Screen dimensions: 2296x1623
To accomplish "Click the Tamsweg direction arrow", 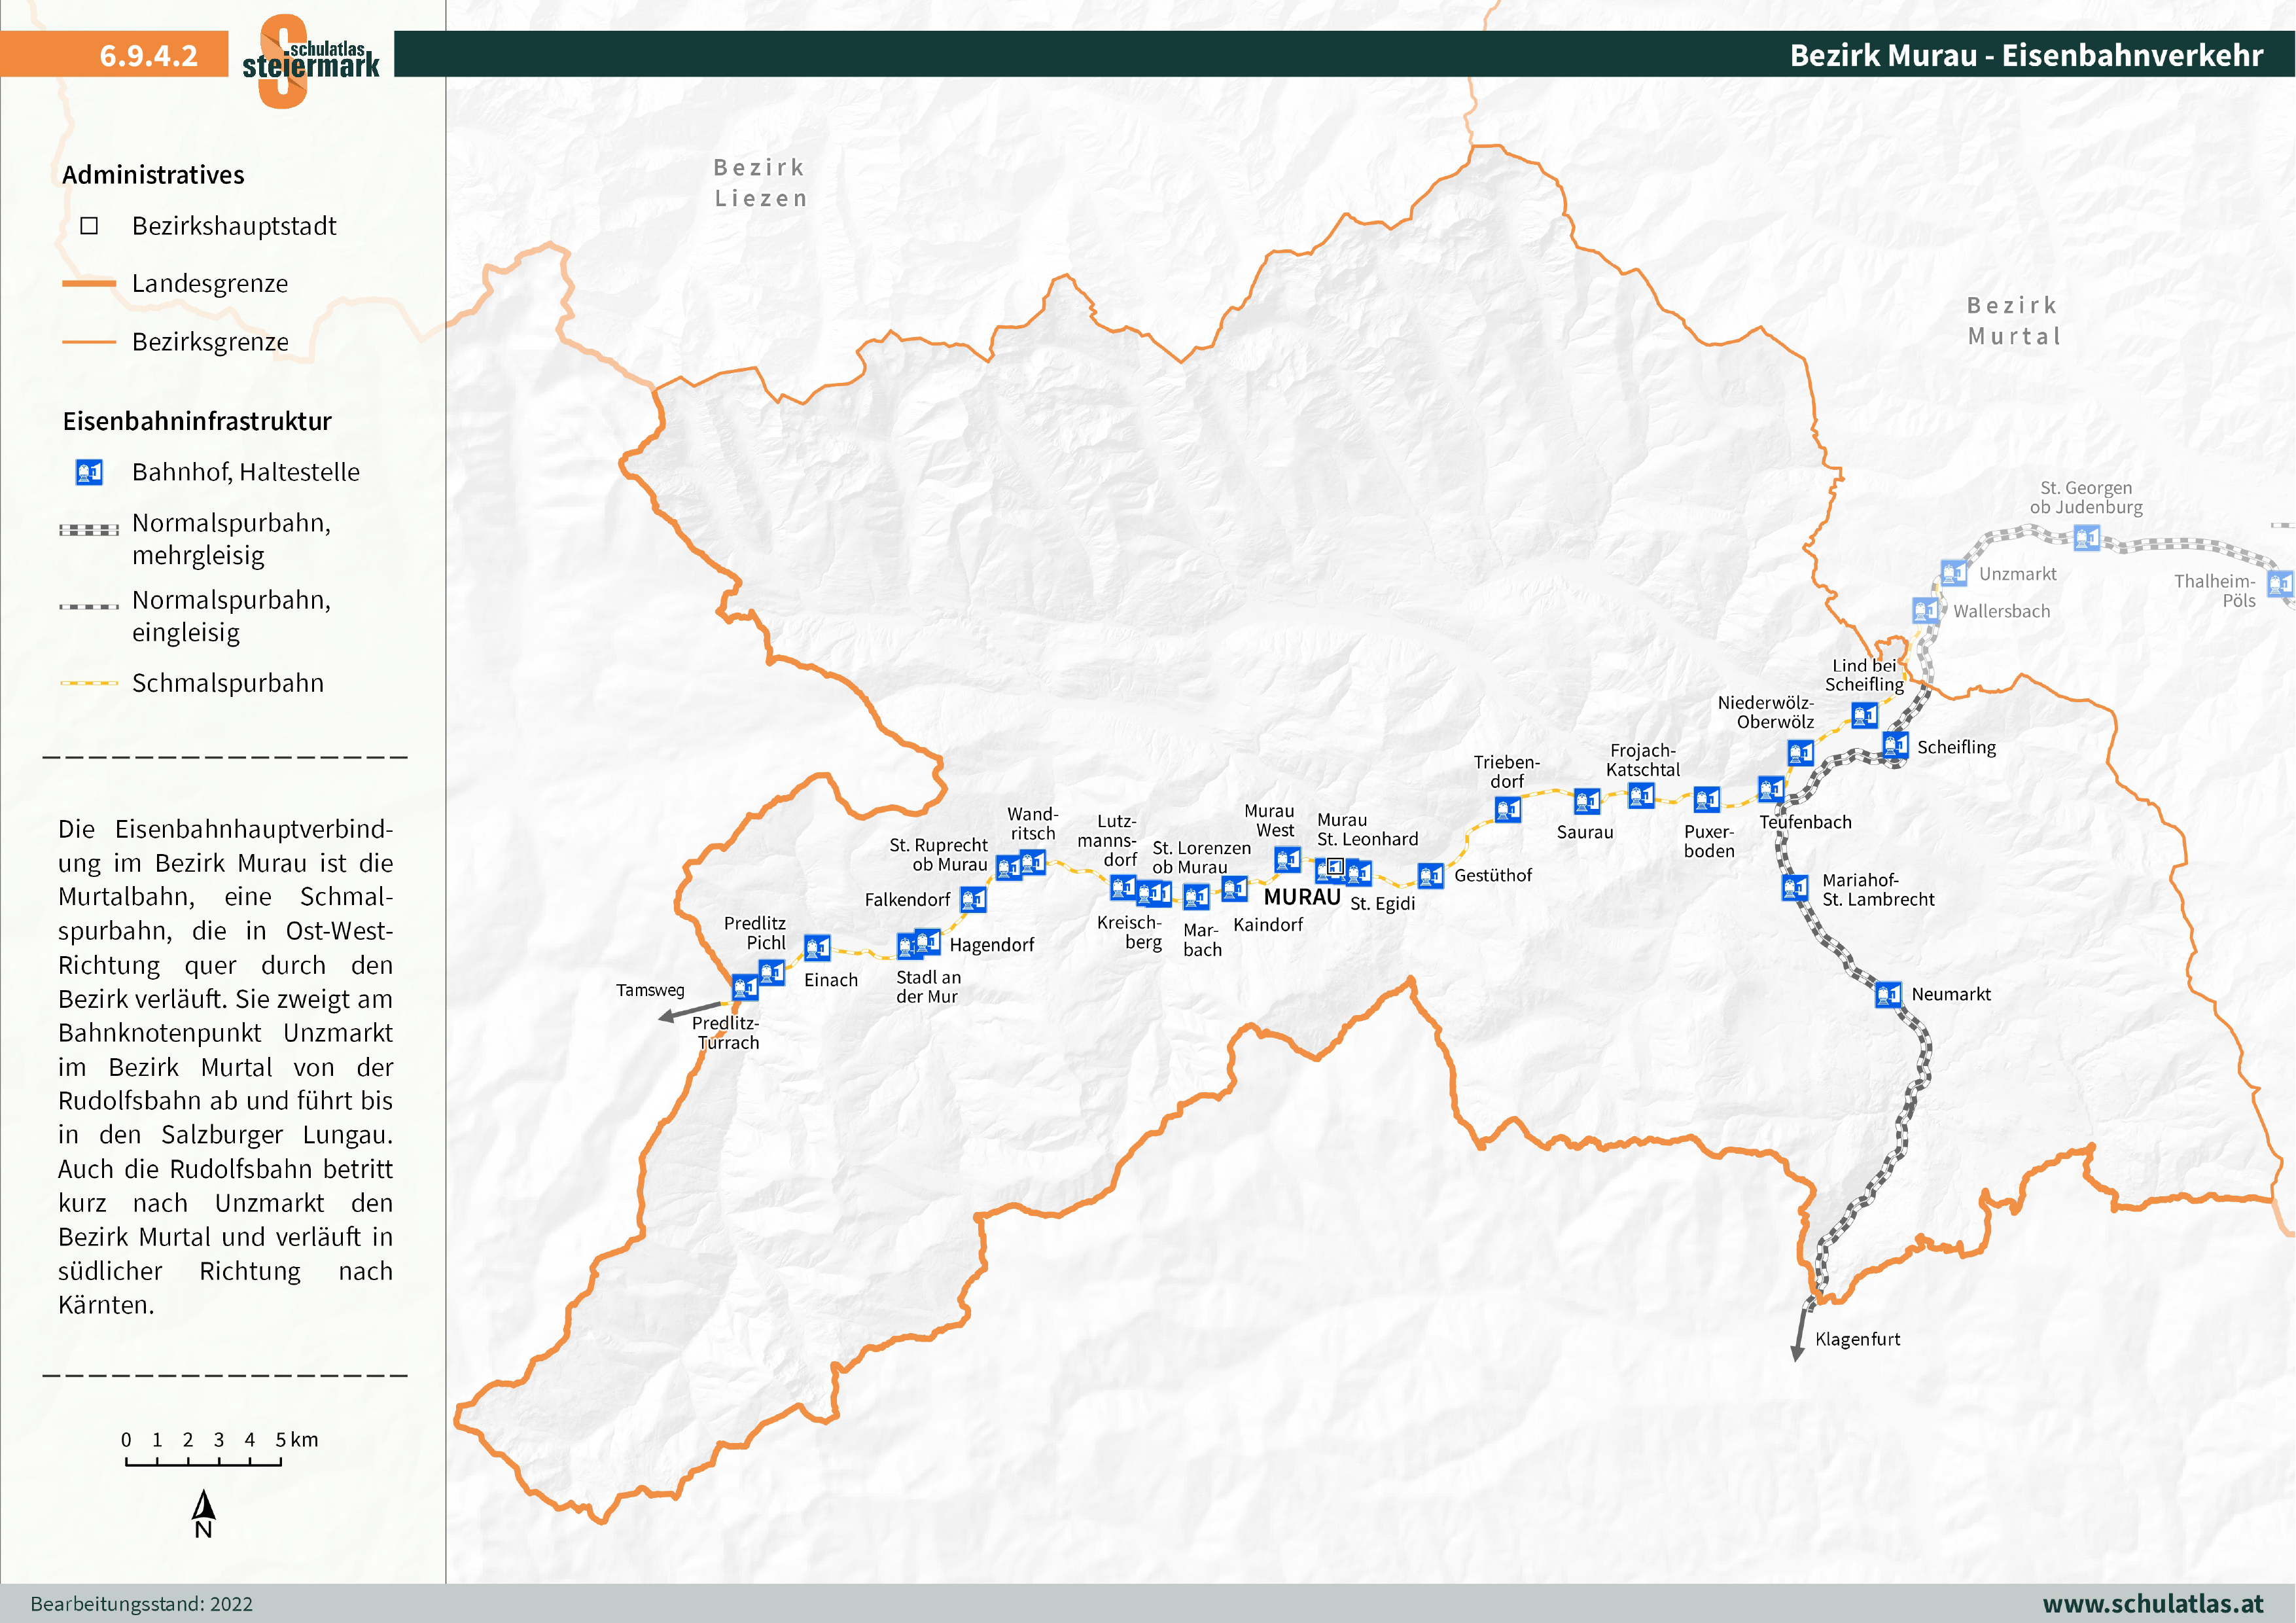I will coord(690,1011).
